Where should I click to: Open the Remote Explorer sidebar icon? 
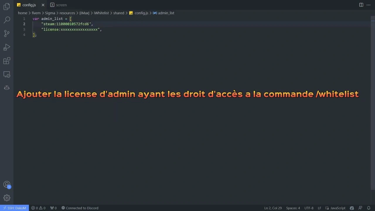point(6,74)
